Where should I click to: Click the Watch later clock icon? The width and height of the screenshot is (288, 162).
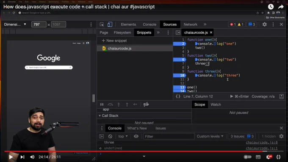(271, 7)
